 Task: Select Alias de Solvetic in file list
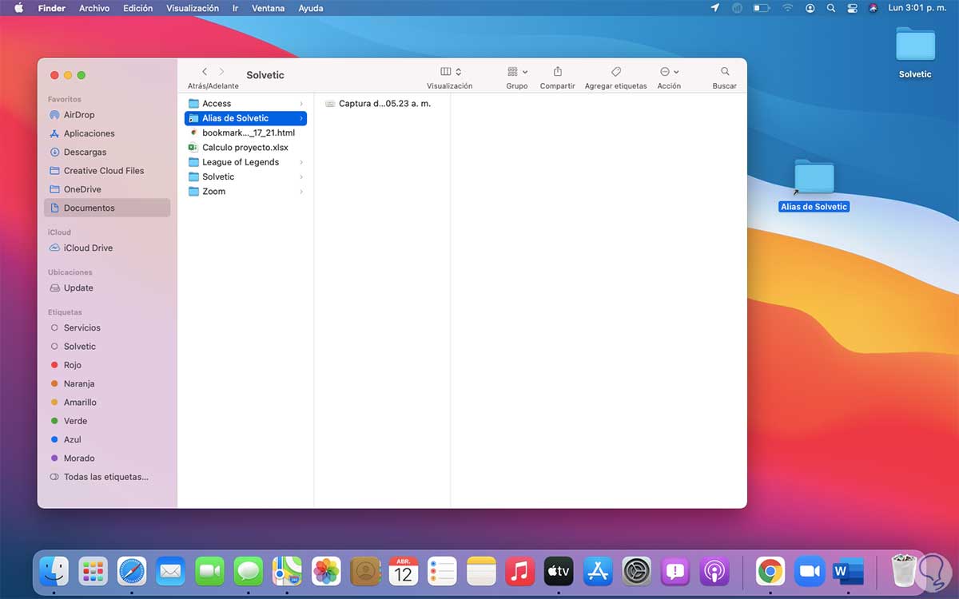pos(245,118)
